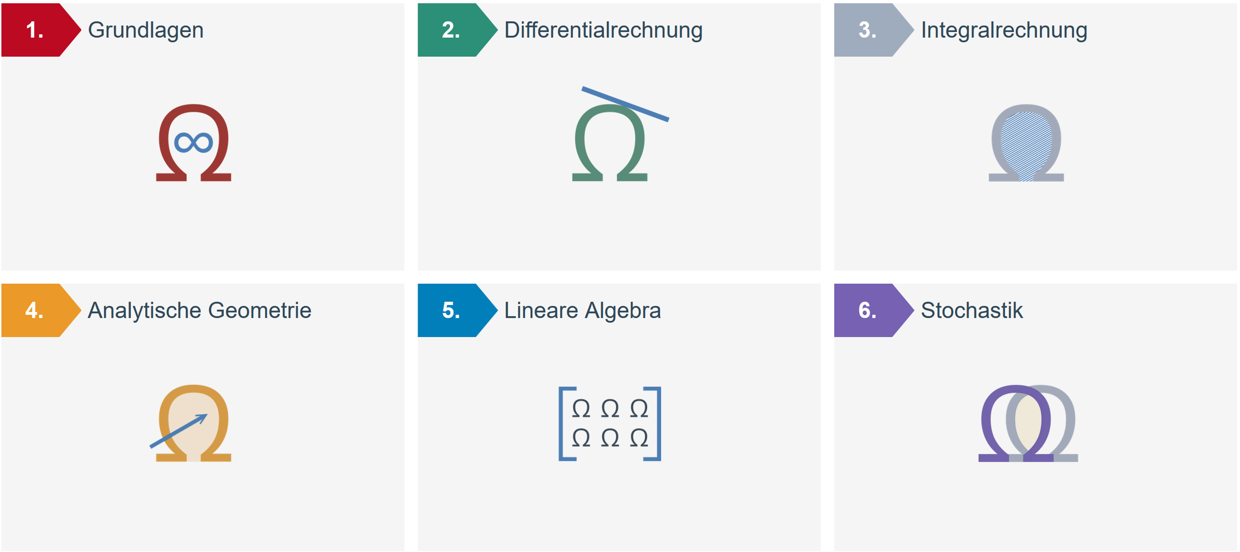Open the Integralrechnung chapter link
Screen dimensions: 1240x552
[1004, 31]
